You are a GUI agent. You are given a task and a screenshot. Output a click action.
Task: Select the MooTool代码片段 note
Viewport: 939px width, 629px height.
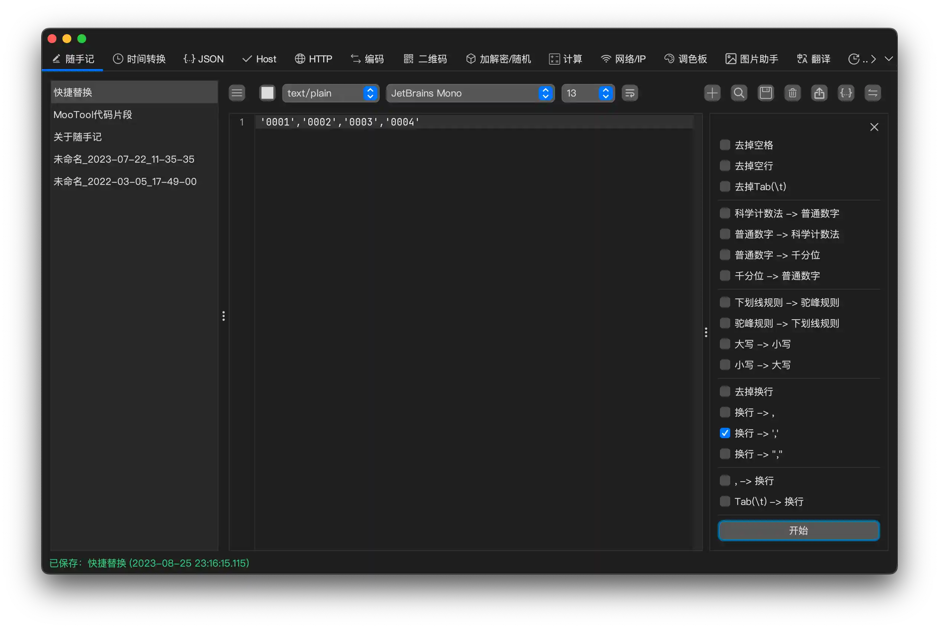93,115
